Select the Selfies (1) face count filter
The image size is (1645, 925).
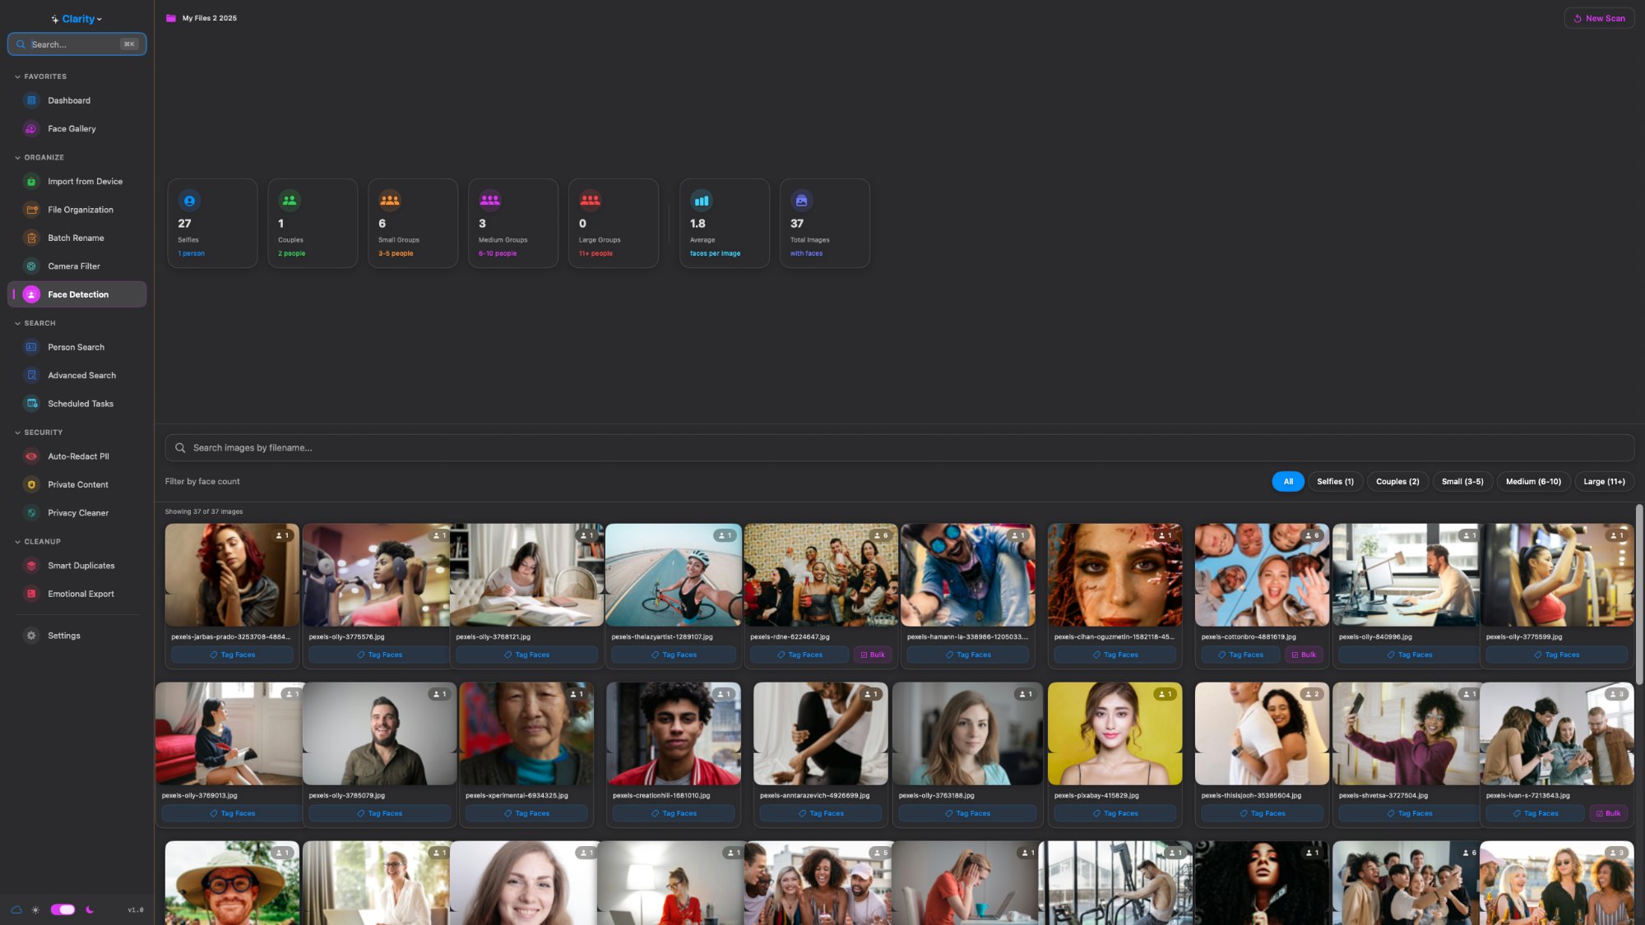click(x=1334, y=482)
